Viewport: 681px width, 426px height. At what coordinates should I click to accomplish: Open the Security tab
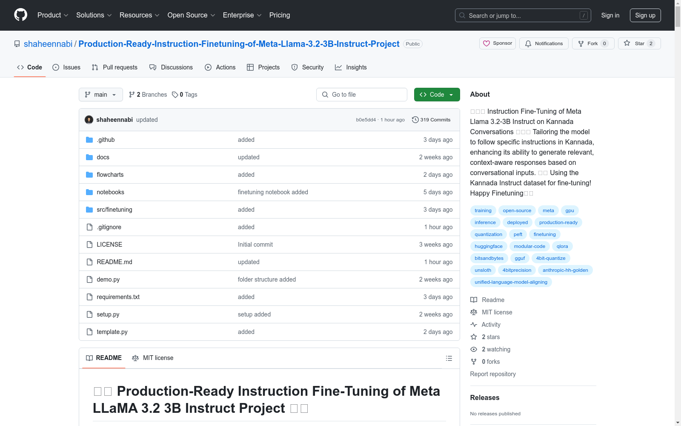[307, 67]
